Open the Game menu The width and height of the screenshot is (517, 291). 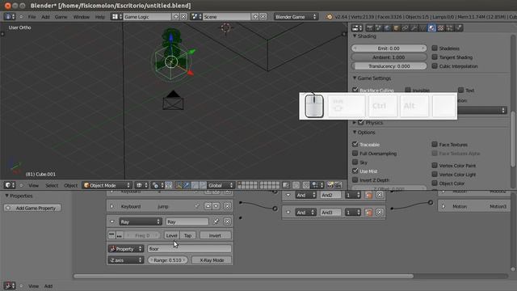pos(61,16)
